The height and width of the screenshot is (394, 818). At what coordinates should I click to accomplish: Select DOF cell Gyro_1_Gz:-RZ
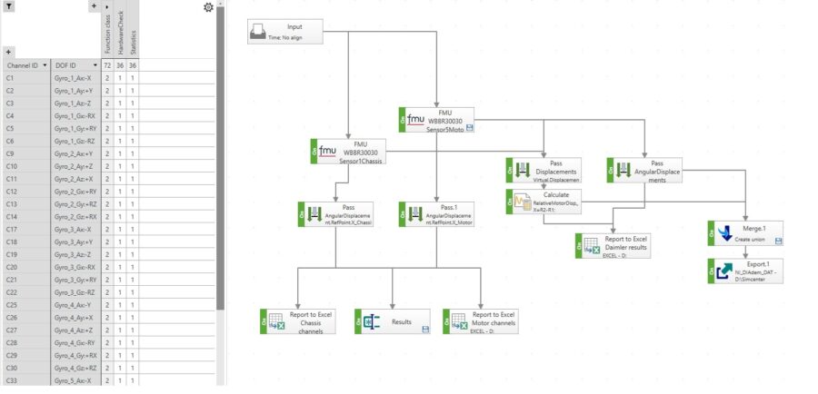coord(75,141)
